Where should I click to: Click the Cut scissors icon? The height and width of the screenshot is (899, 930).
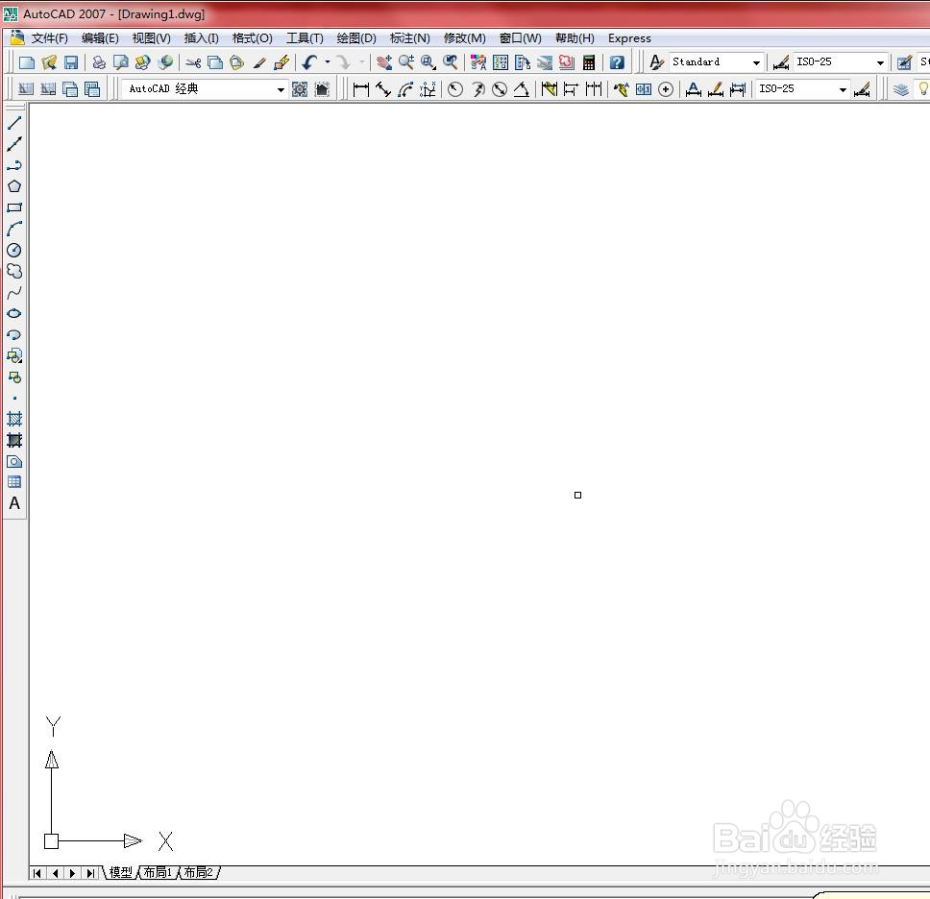coord(193,62)
